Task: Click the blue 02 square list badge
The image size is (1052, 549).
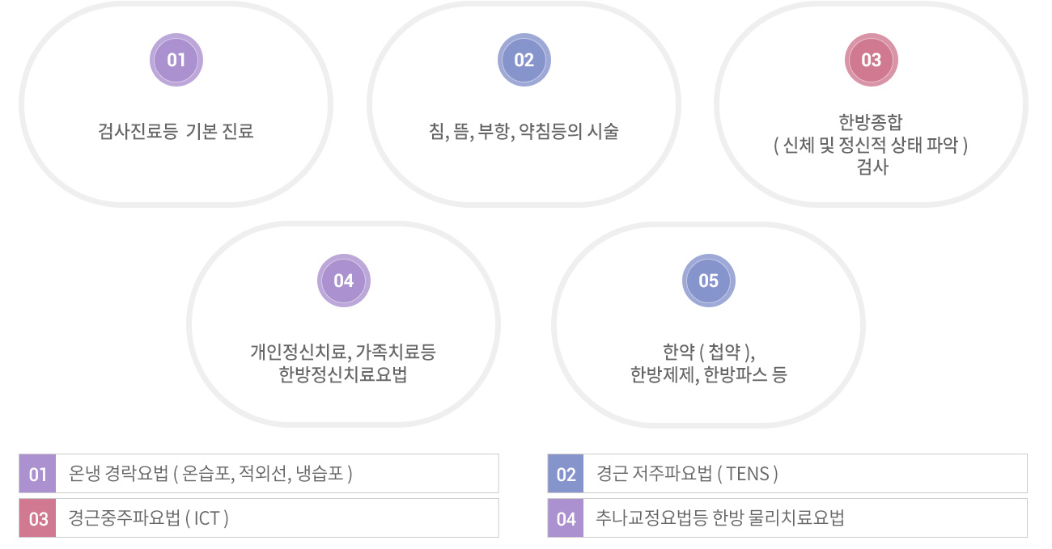Action: [566, 474]
